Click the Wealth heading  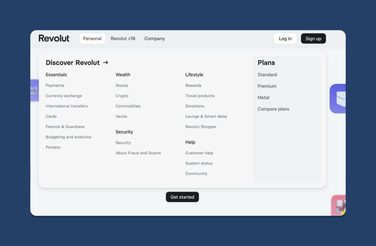(123, 75)
